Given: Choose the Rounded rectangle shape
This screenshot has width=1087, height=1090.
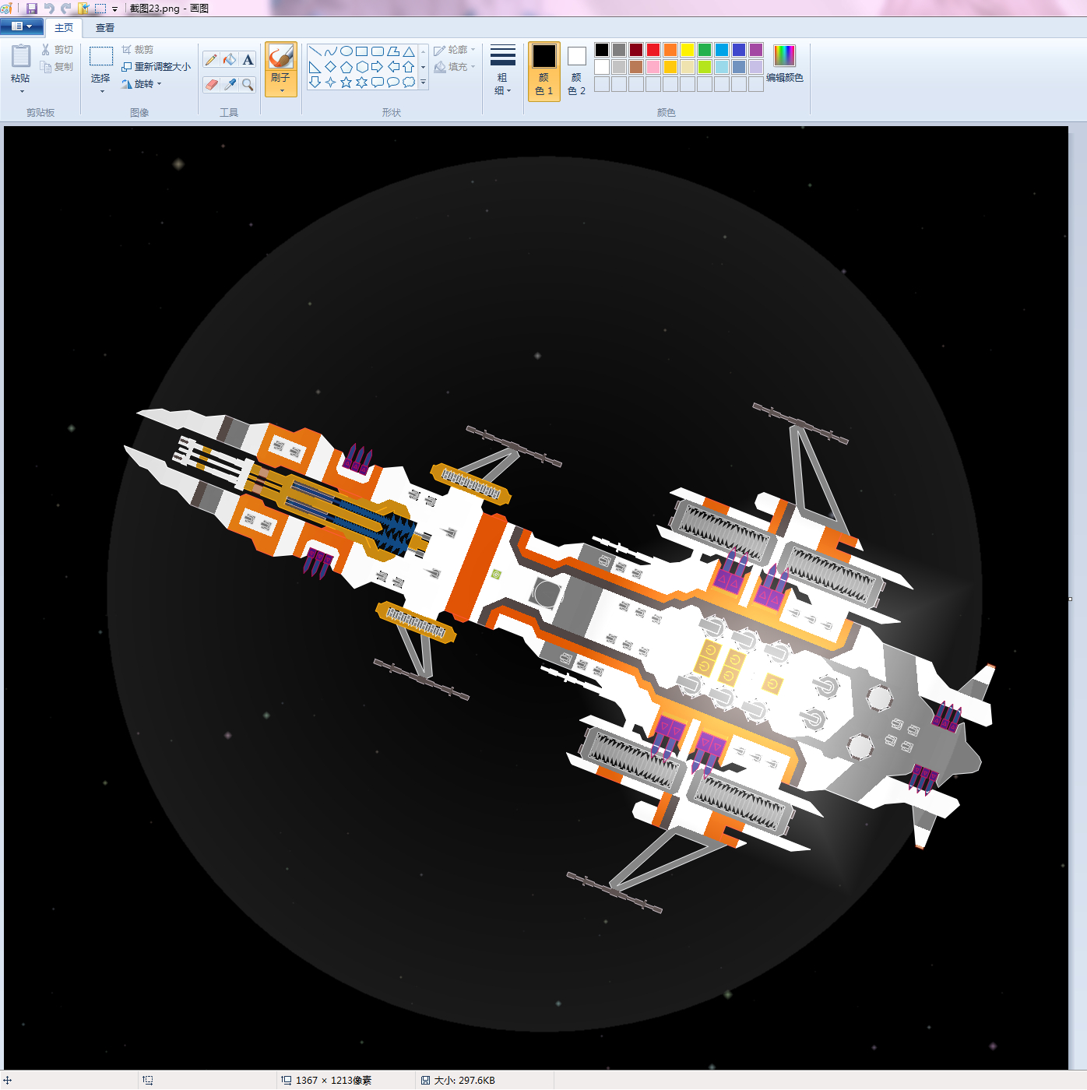Looking at the screenshot, I should pos(378,51).
